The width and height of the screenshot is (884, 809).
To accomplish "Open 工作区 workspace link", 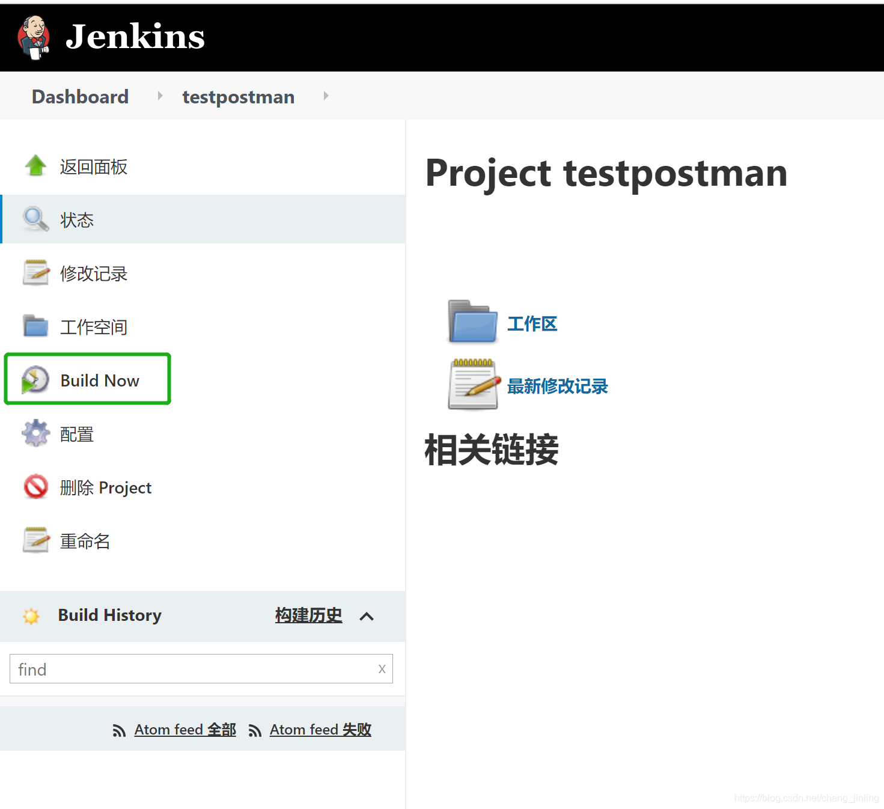I will (x=532, y=324).
